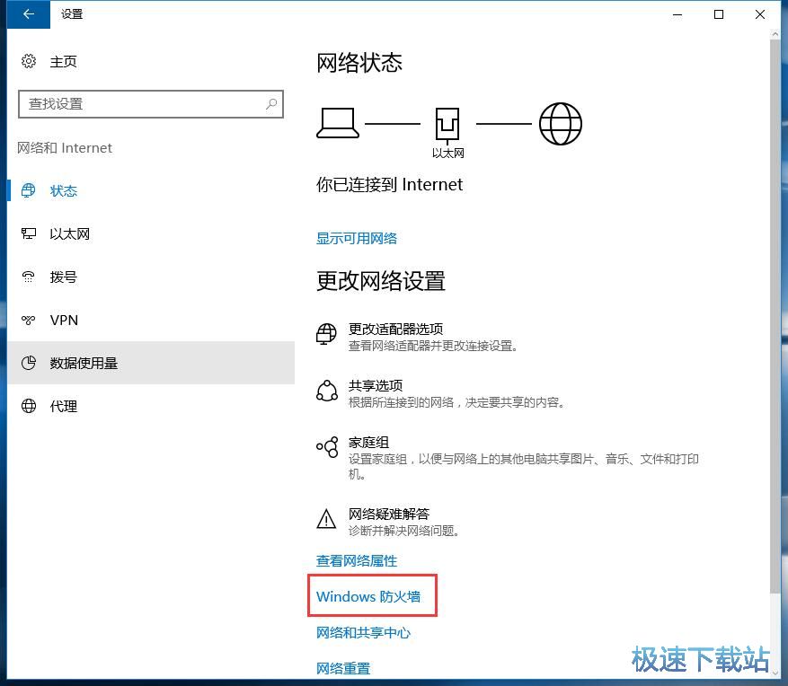The height and width of the screenshot is (686, 788).
Task: Launch 网络疑难解答
Action: (x=389, y=514)
